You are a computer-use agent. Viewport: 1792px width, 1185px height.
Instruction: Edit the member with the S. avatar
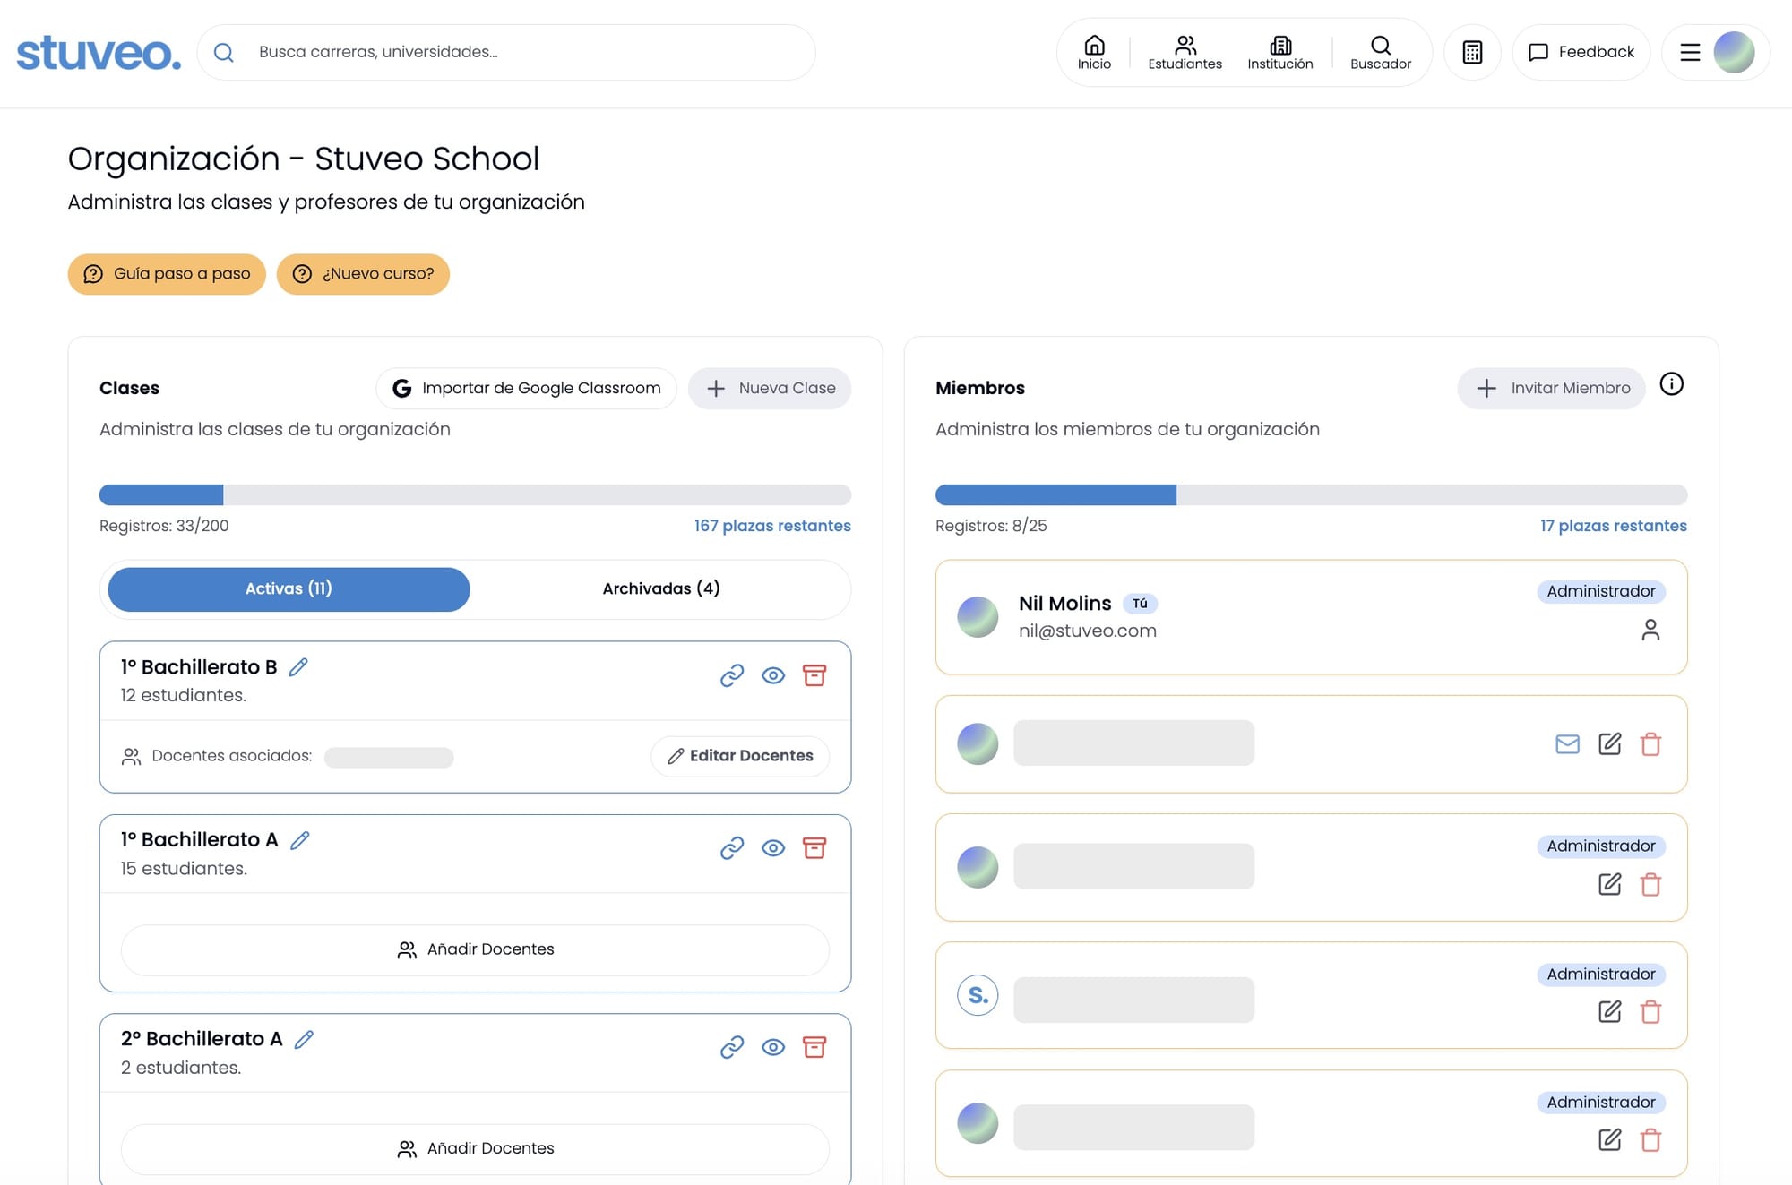[1610, 1012]
